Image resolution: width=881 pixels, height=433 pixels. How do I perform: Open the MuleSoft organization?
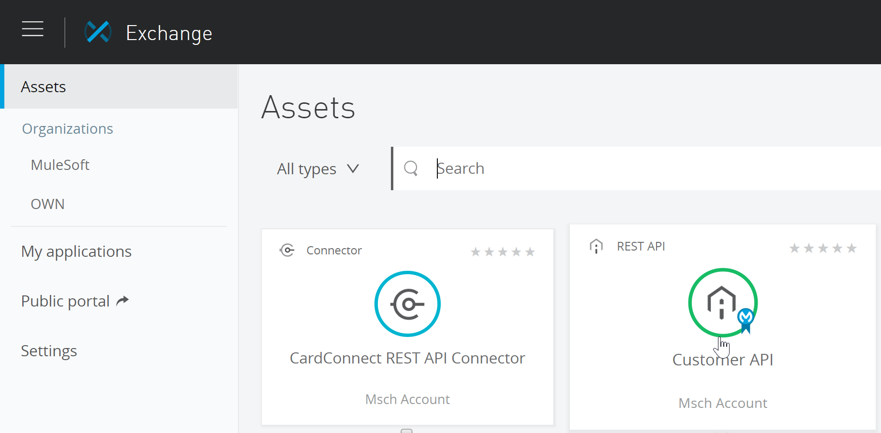point(60,165)
